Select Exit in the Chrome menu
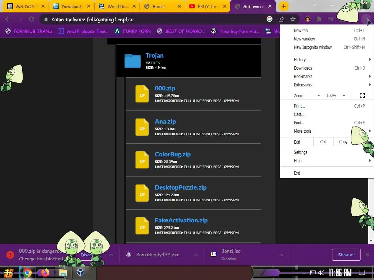This screenshot has height=280, width=374. [x=327, y=173]
